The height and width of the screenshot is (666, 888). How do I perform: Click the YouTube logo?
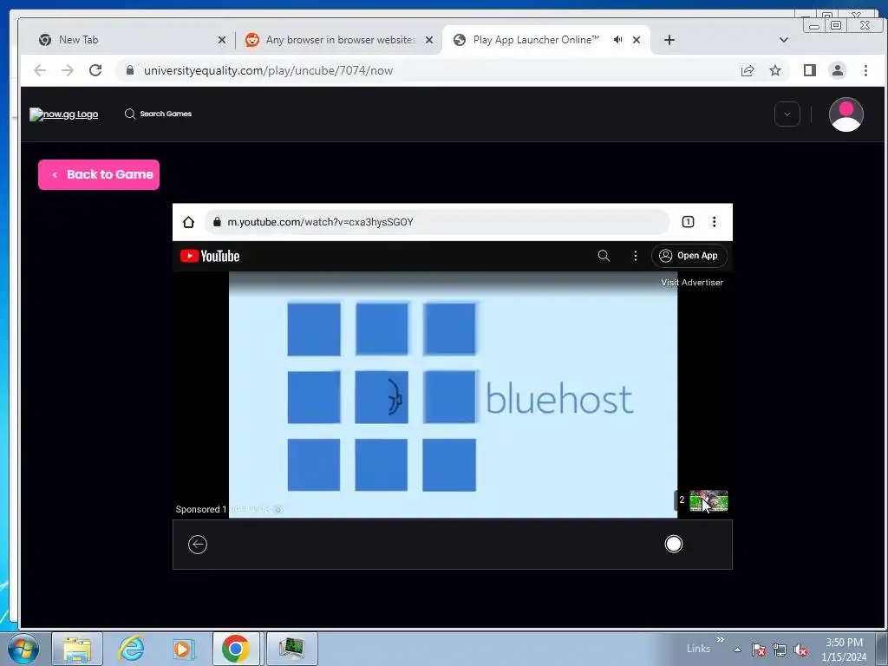tap(210, 256)
